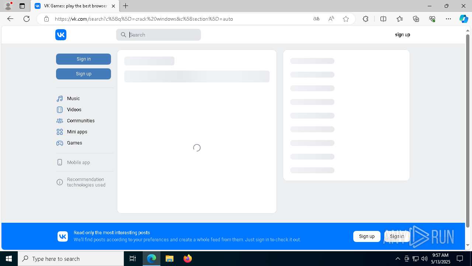Open the Communities section icon
Viewport: 472px width, 266px height.
click(x=60, y=121)
